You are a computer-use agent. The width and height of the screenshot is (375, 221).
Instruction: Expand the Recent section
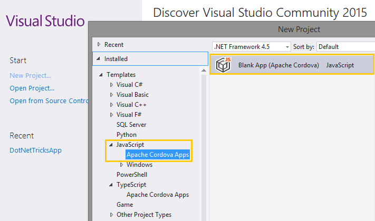[x=99, y=45]
